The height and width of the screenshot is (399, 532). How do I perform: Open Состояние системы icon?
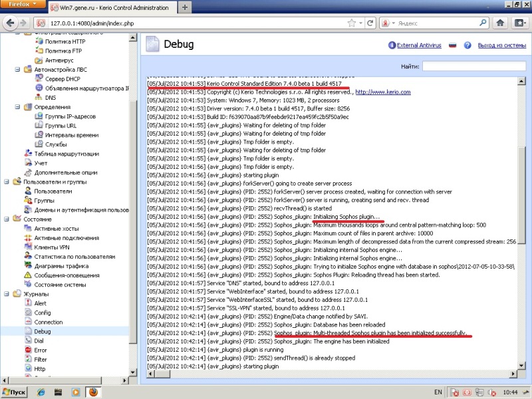[x=28, y=285]
